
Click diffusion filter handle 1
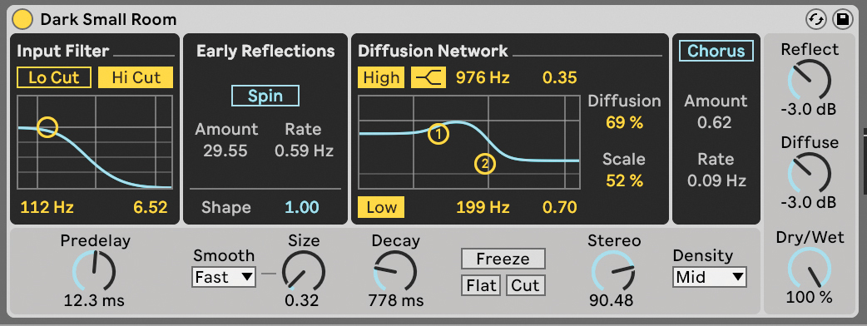438,133
